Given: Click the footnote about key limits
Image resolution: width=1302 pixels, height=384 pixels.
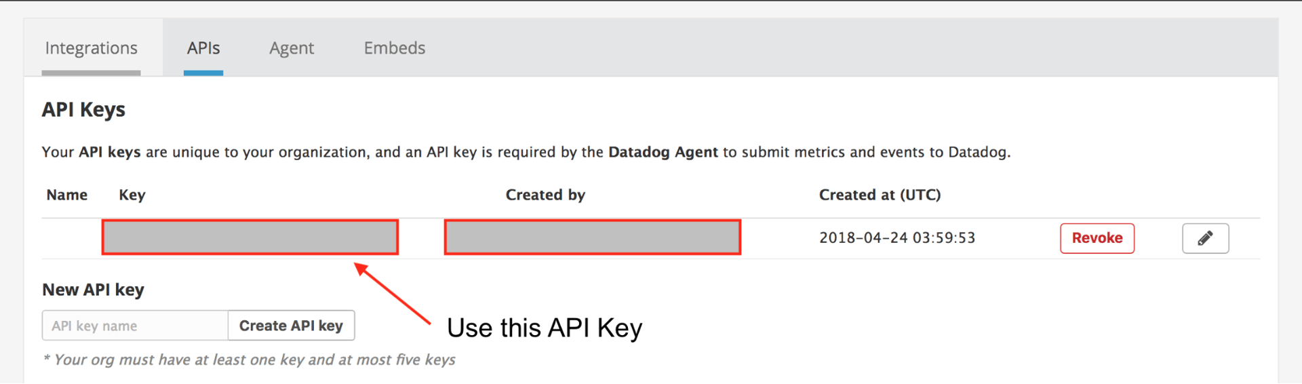Looking at the screenshot, I should point(249,360).
